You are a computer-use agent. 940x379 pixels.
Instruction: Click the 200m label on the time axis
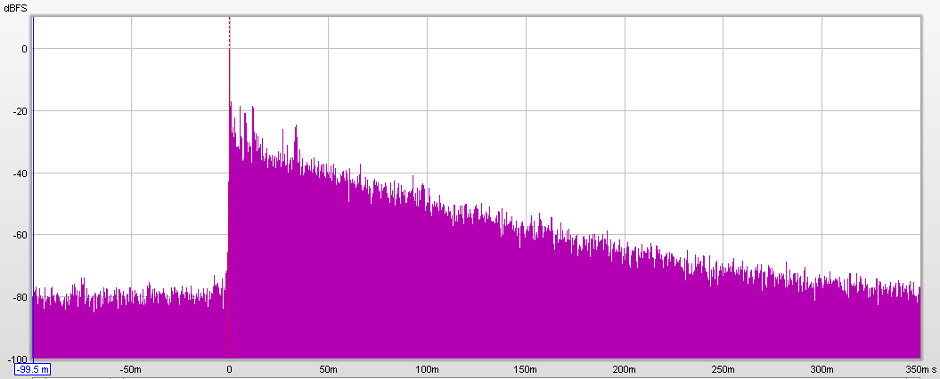point(625,368)
